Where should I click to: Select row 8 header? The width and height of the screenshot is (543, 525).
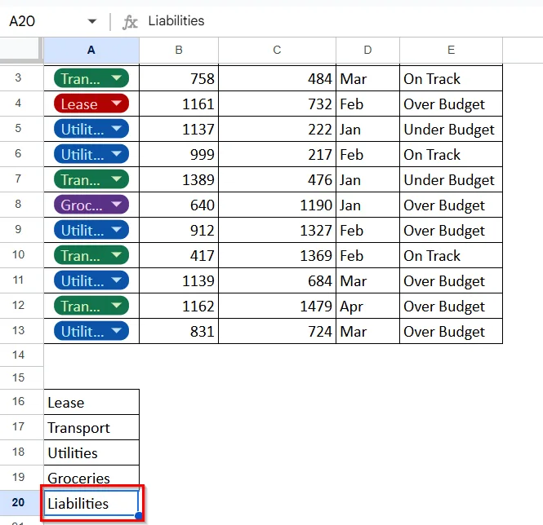21,204
